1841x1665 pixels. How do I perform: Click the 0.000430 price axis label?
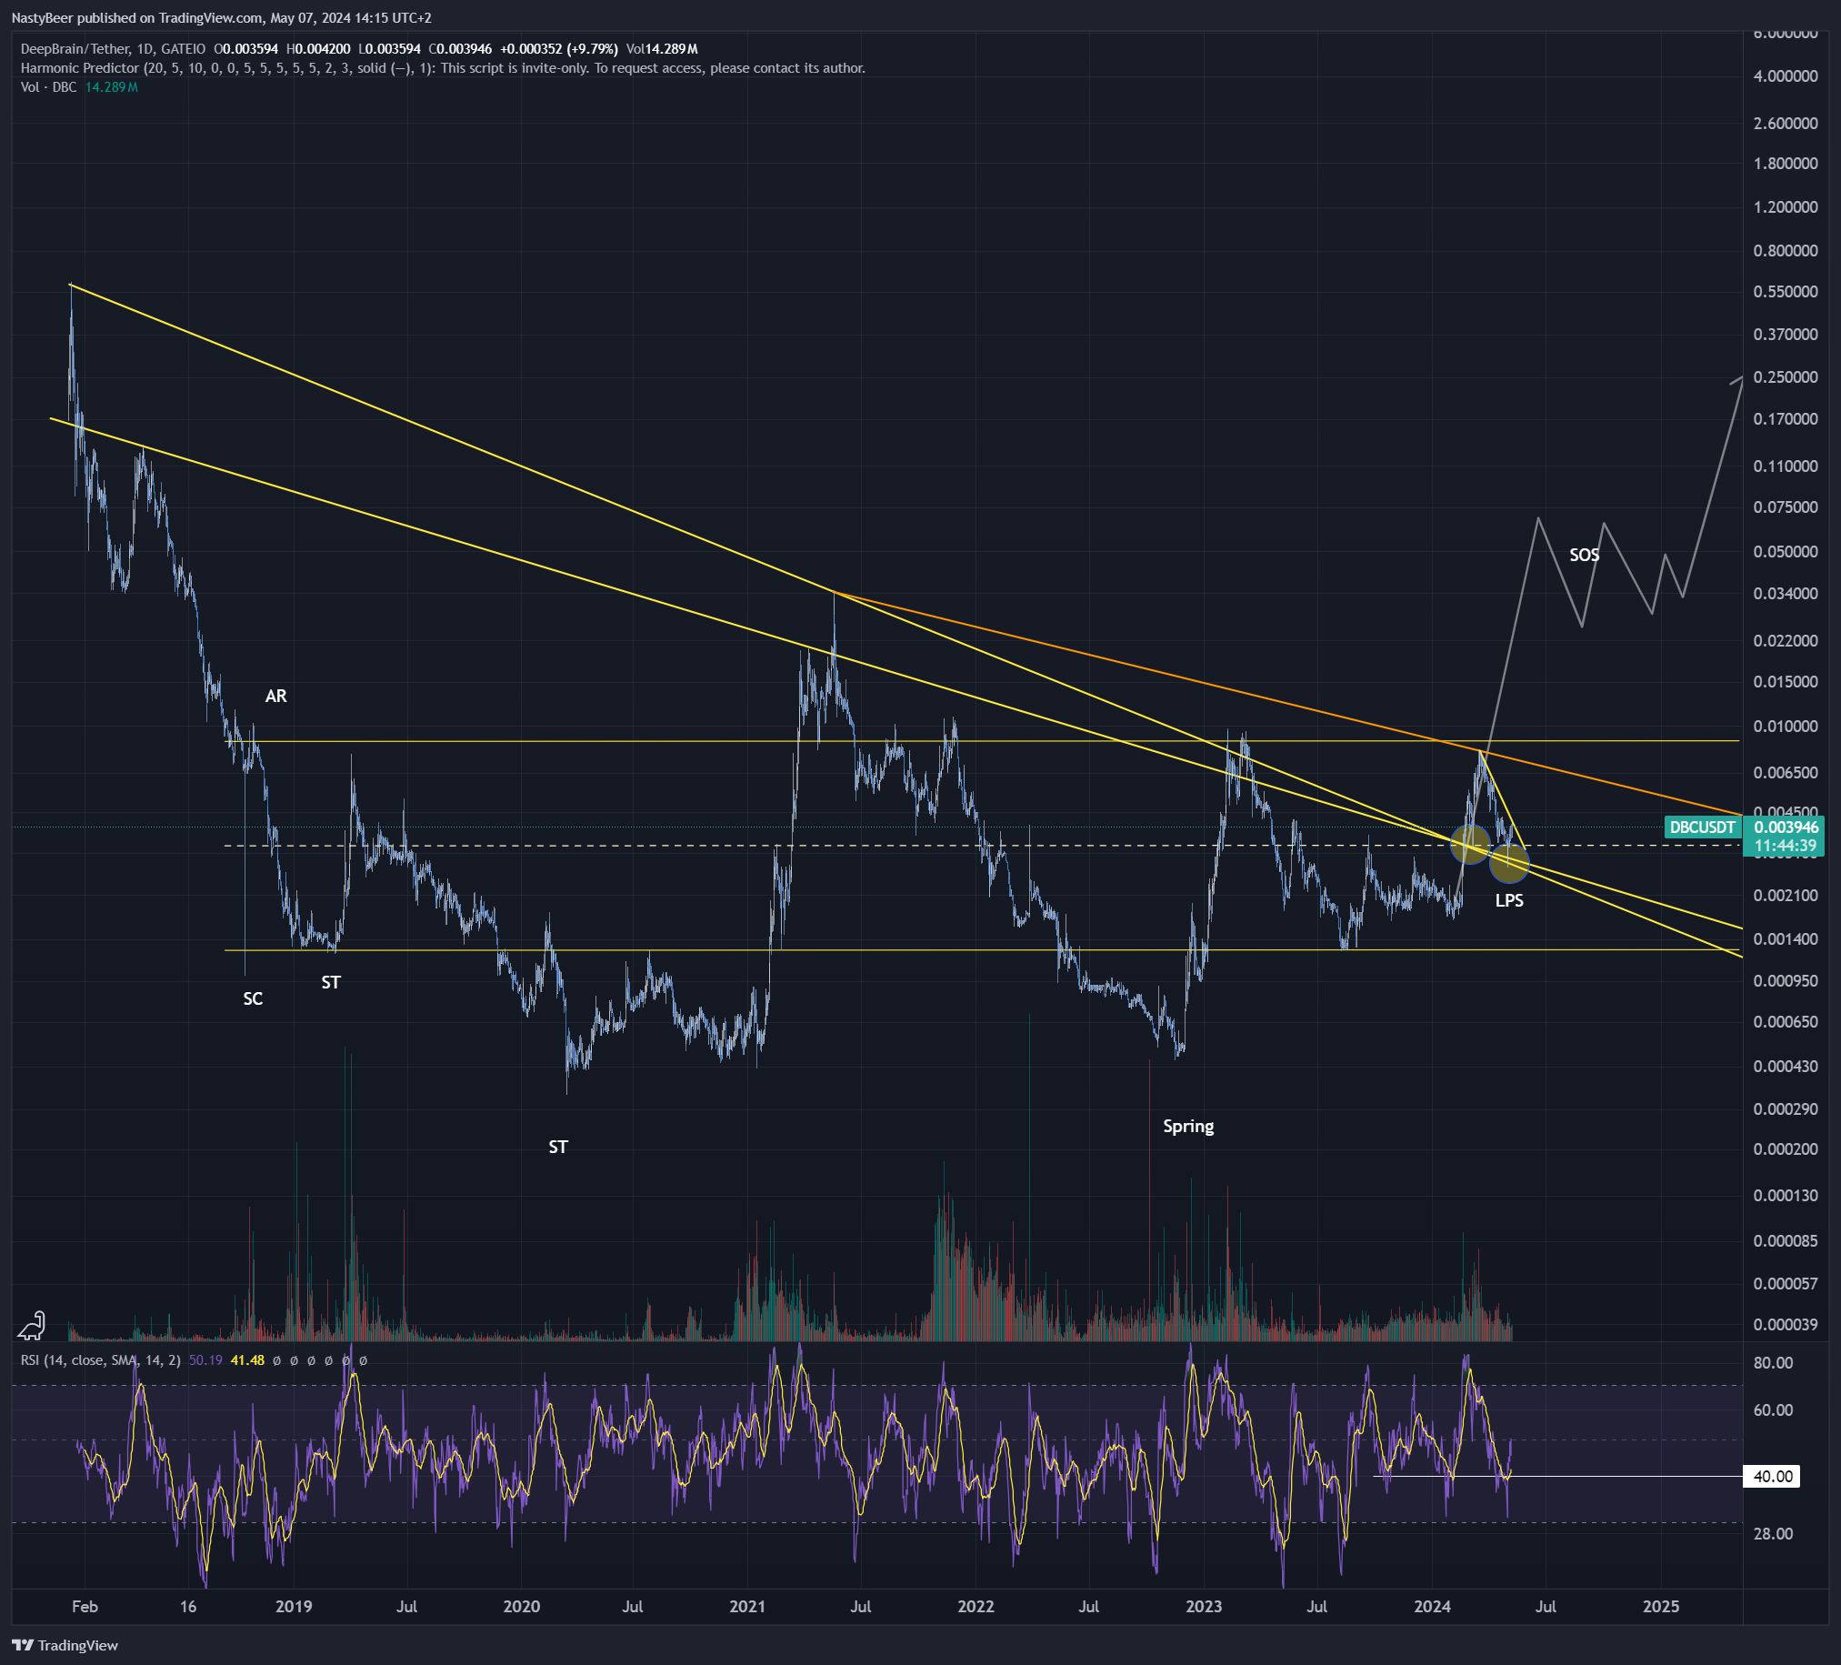tap(1786, 1066)
